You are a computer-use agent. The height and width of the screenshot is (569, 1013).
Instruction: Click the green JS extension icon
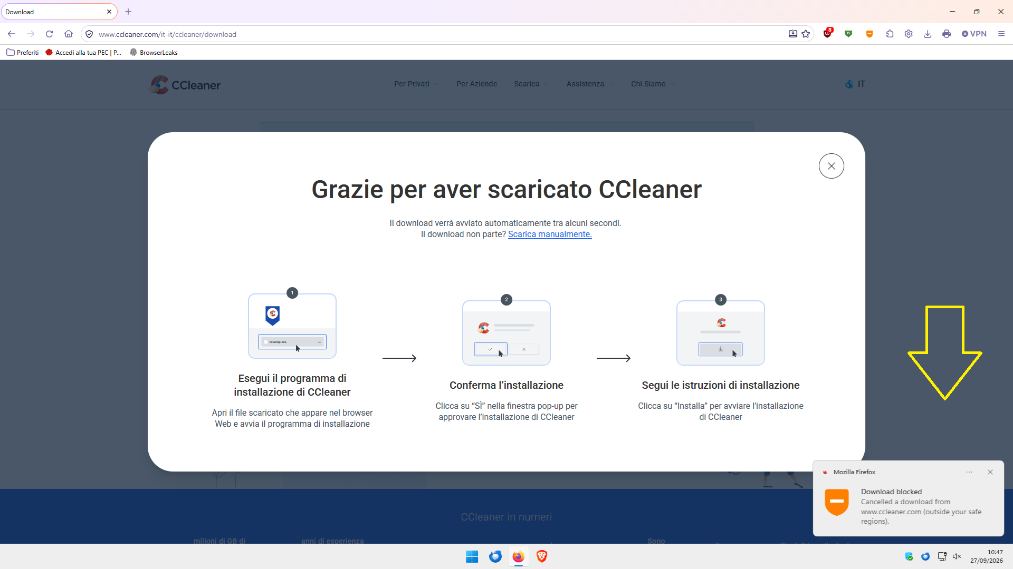coord(848,34)
